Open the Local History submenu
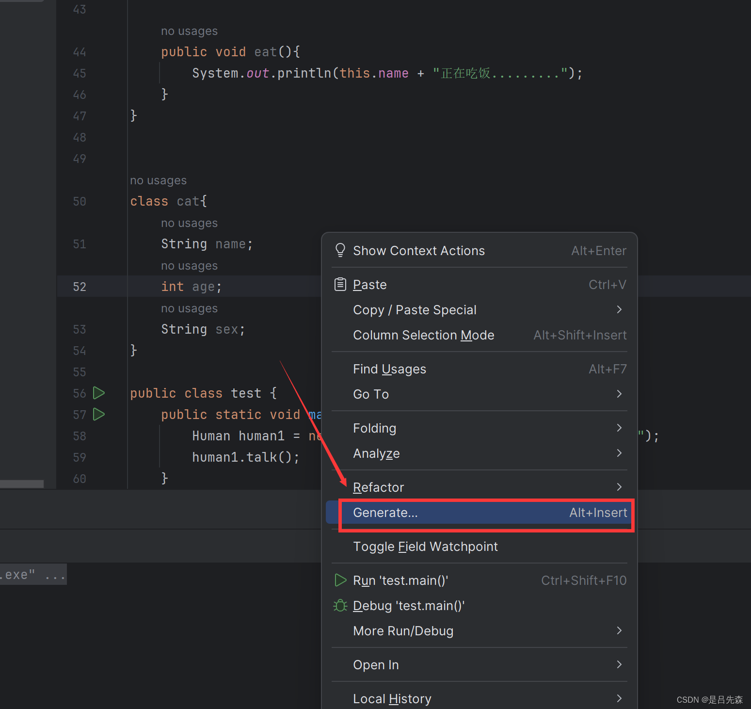The image size is (751, 709). [x=479, y=698]
